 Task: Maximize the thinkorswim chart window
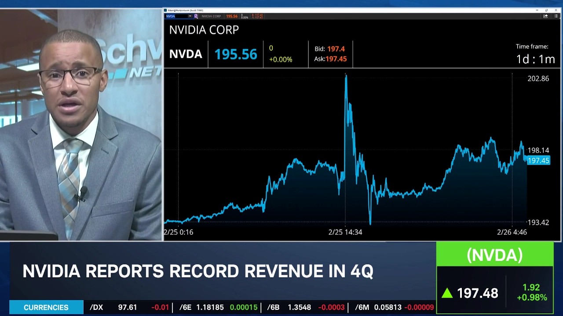tap(546, 10)
